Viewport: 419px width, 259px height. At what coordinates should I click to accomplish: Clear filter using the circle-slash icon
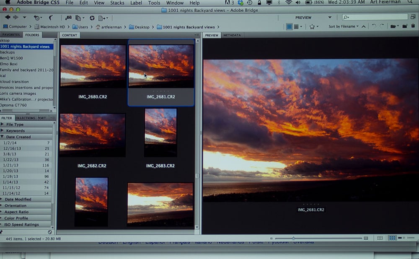pos(50,232)
